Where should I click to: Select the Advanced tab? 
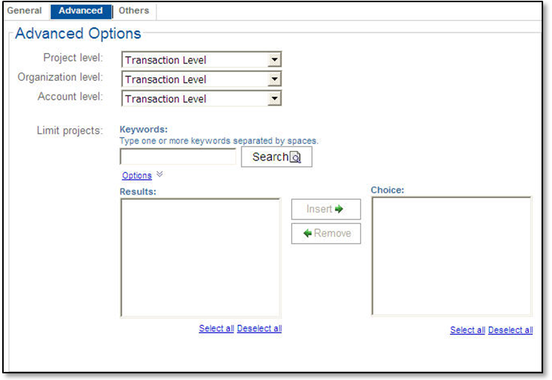click(81, 11)
